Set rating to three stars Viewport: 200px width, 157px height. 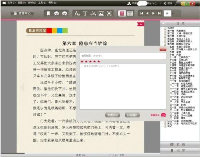pyautogui.click(x=90, y=61)
